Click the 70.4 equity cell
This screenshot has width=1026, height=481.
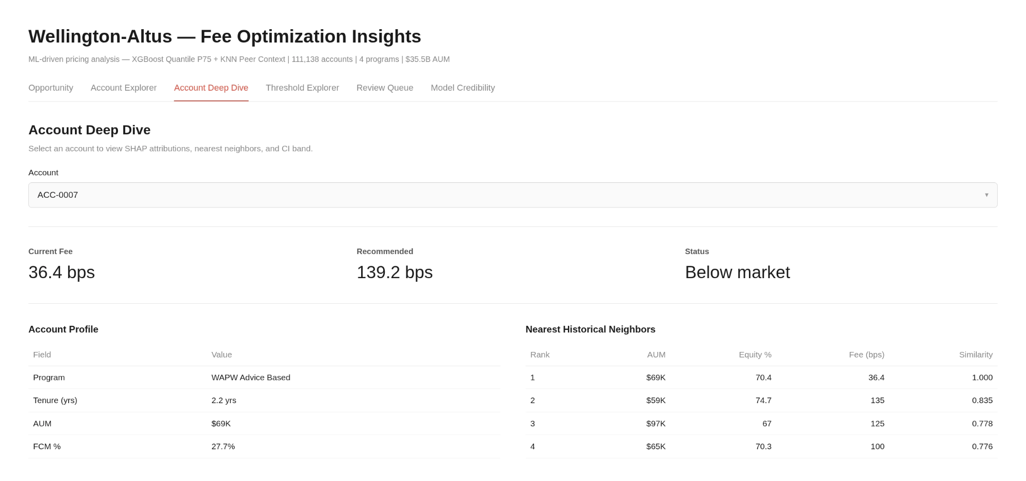(x=763, y=378)
